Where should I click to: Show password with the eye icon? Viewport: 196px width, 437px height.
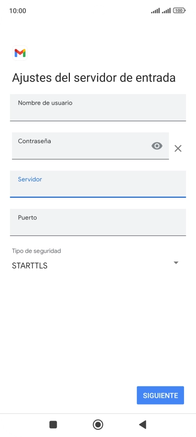pyautogui.click(x=157, y=146)
